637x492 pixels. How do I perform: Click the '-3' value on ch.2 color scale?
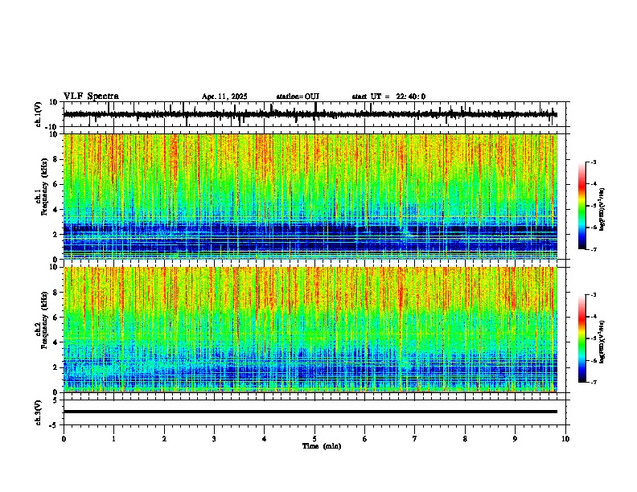click(593, 295)
